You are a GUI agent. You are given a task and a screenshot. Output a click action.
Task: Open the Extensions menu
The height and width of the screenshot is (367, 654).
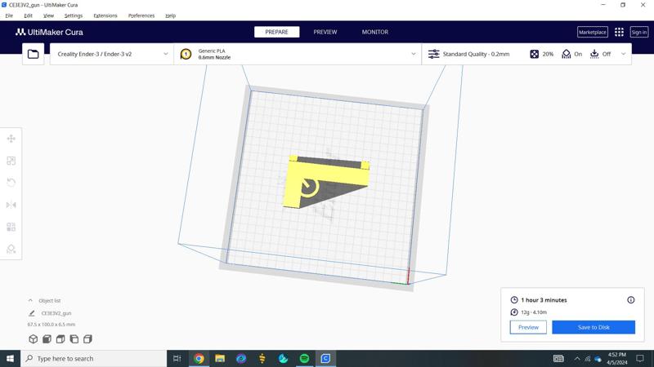point(105,15)
